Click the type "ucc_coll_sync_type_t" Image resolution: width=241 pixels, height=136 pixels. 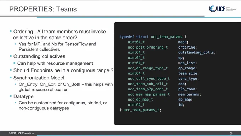pyautogui.click(x=149, y=79)
